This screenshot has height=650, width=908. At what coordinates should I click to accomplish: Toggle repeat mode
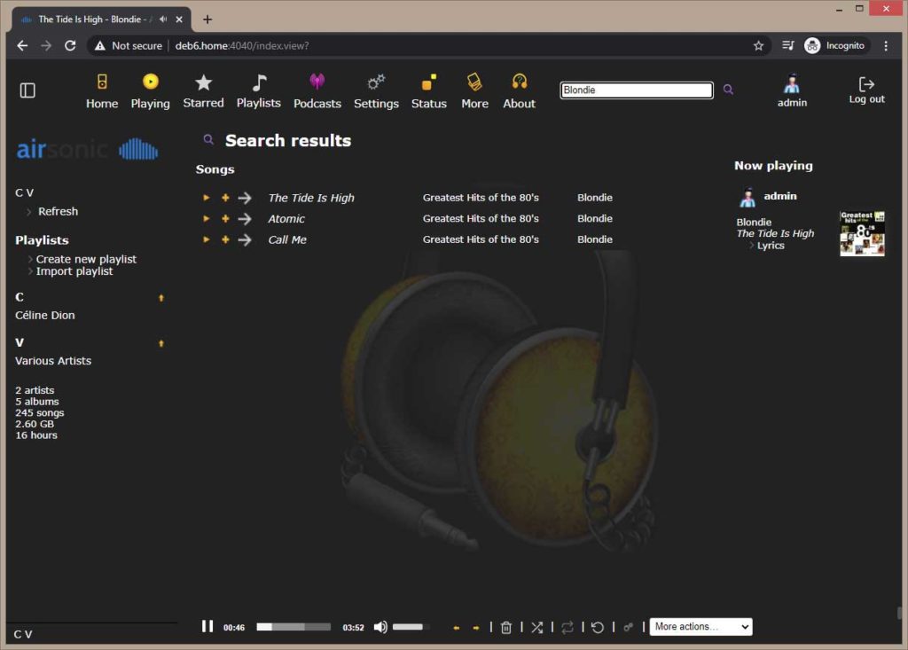(x=567, y=627)
